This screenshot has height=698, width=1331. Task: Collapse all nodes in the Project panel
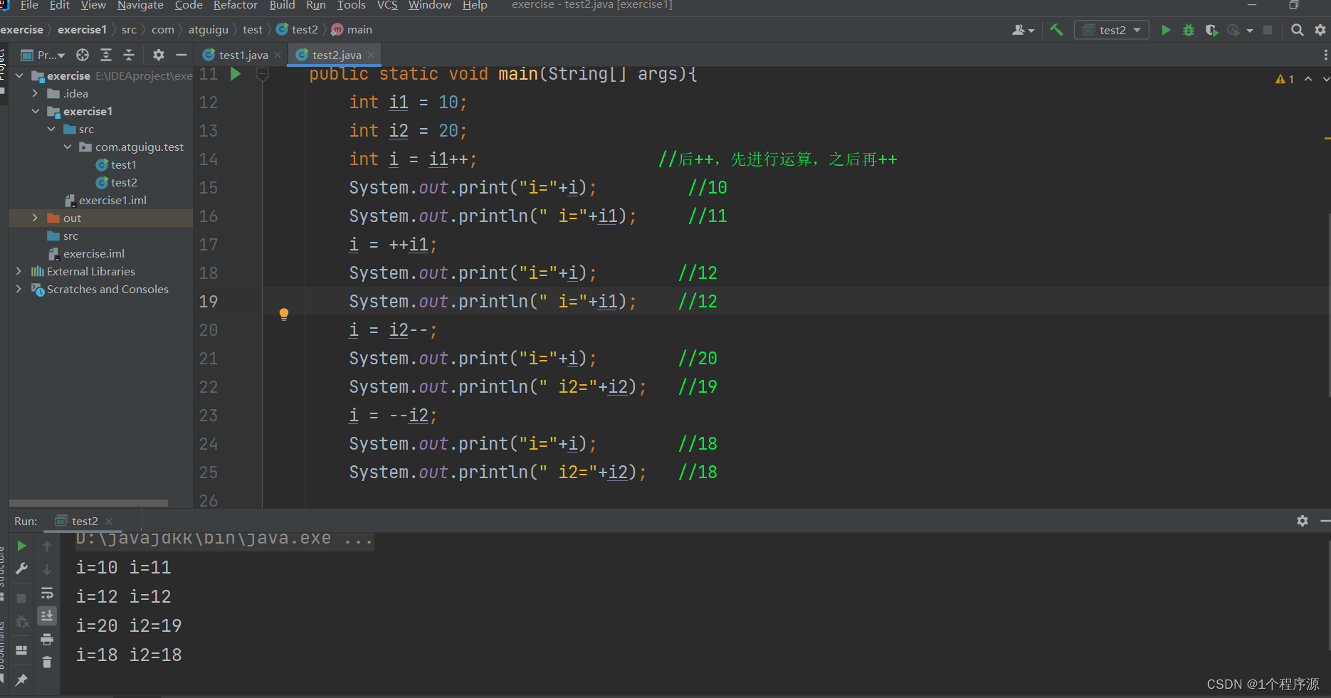pyautogui.click(x=129, y=55)
